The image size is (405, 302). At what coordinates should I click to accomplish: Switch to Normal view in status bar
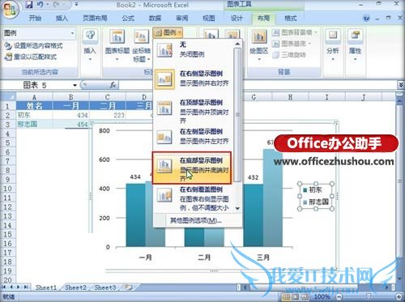click(x=287, y=297)
